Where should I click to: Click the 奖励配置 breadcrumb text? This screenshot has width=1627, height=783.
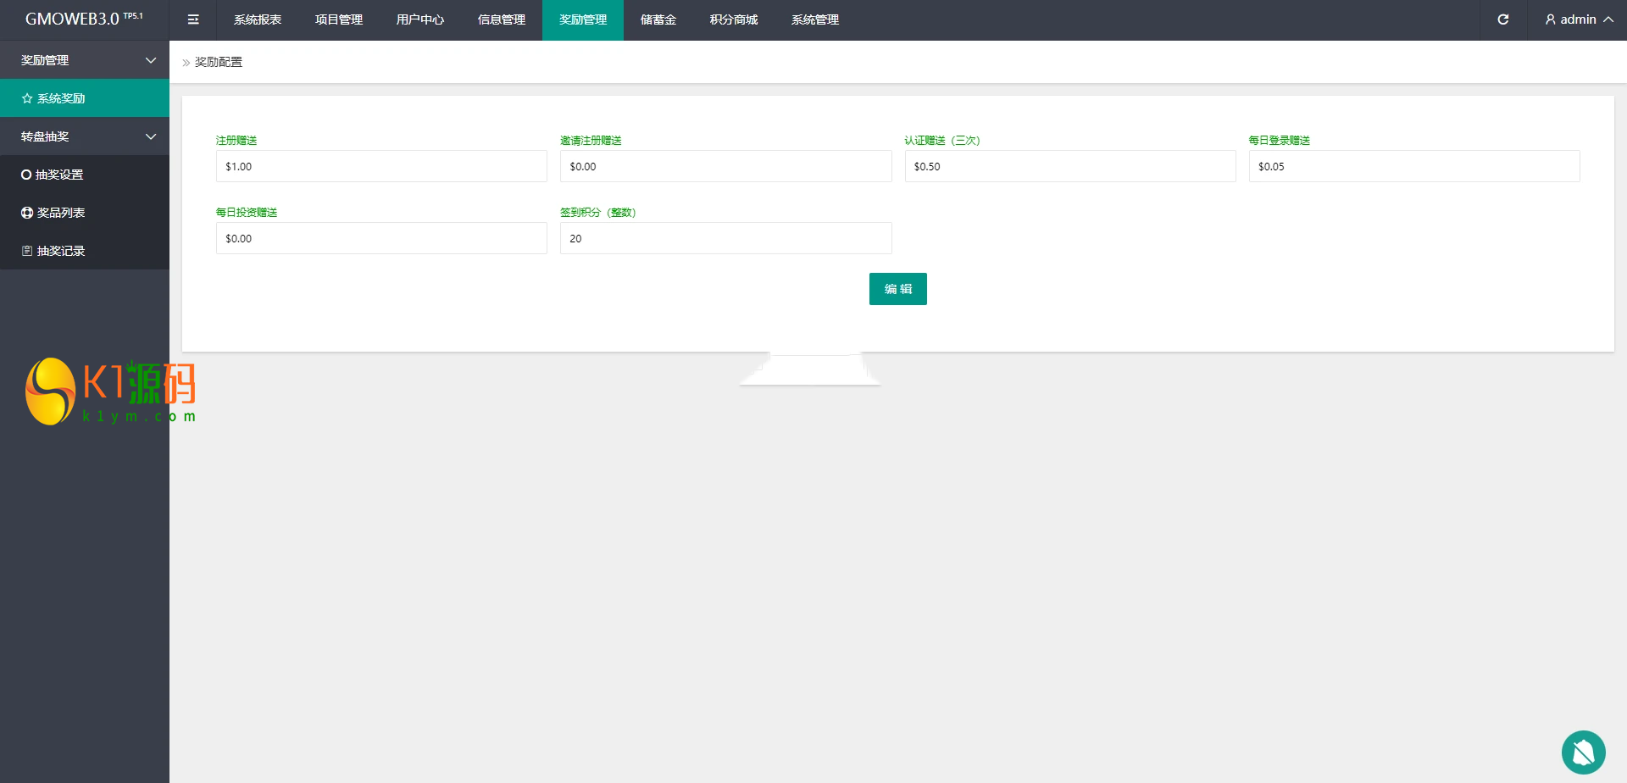pos(219,63)
